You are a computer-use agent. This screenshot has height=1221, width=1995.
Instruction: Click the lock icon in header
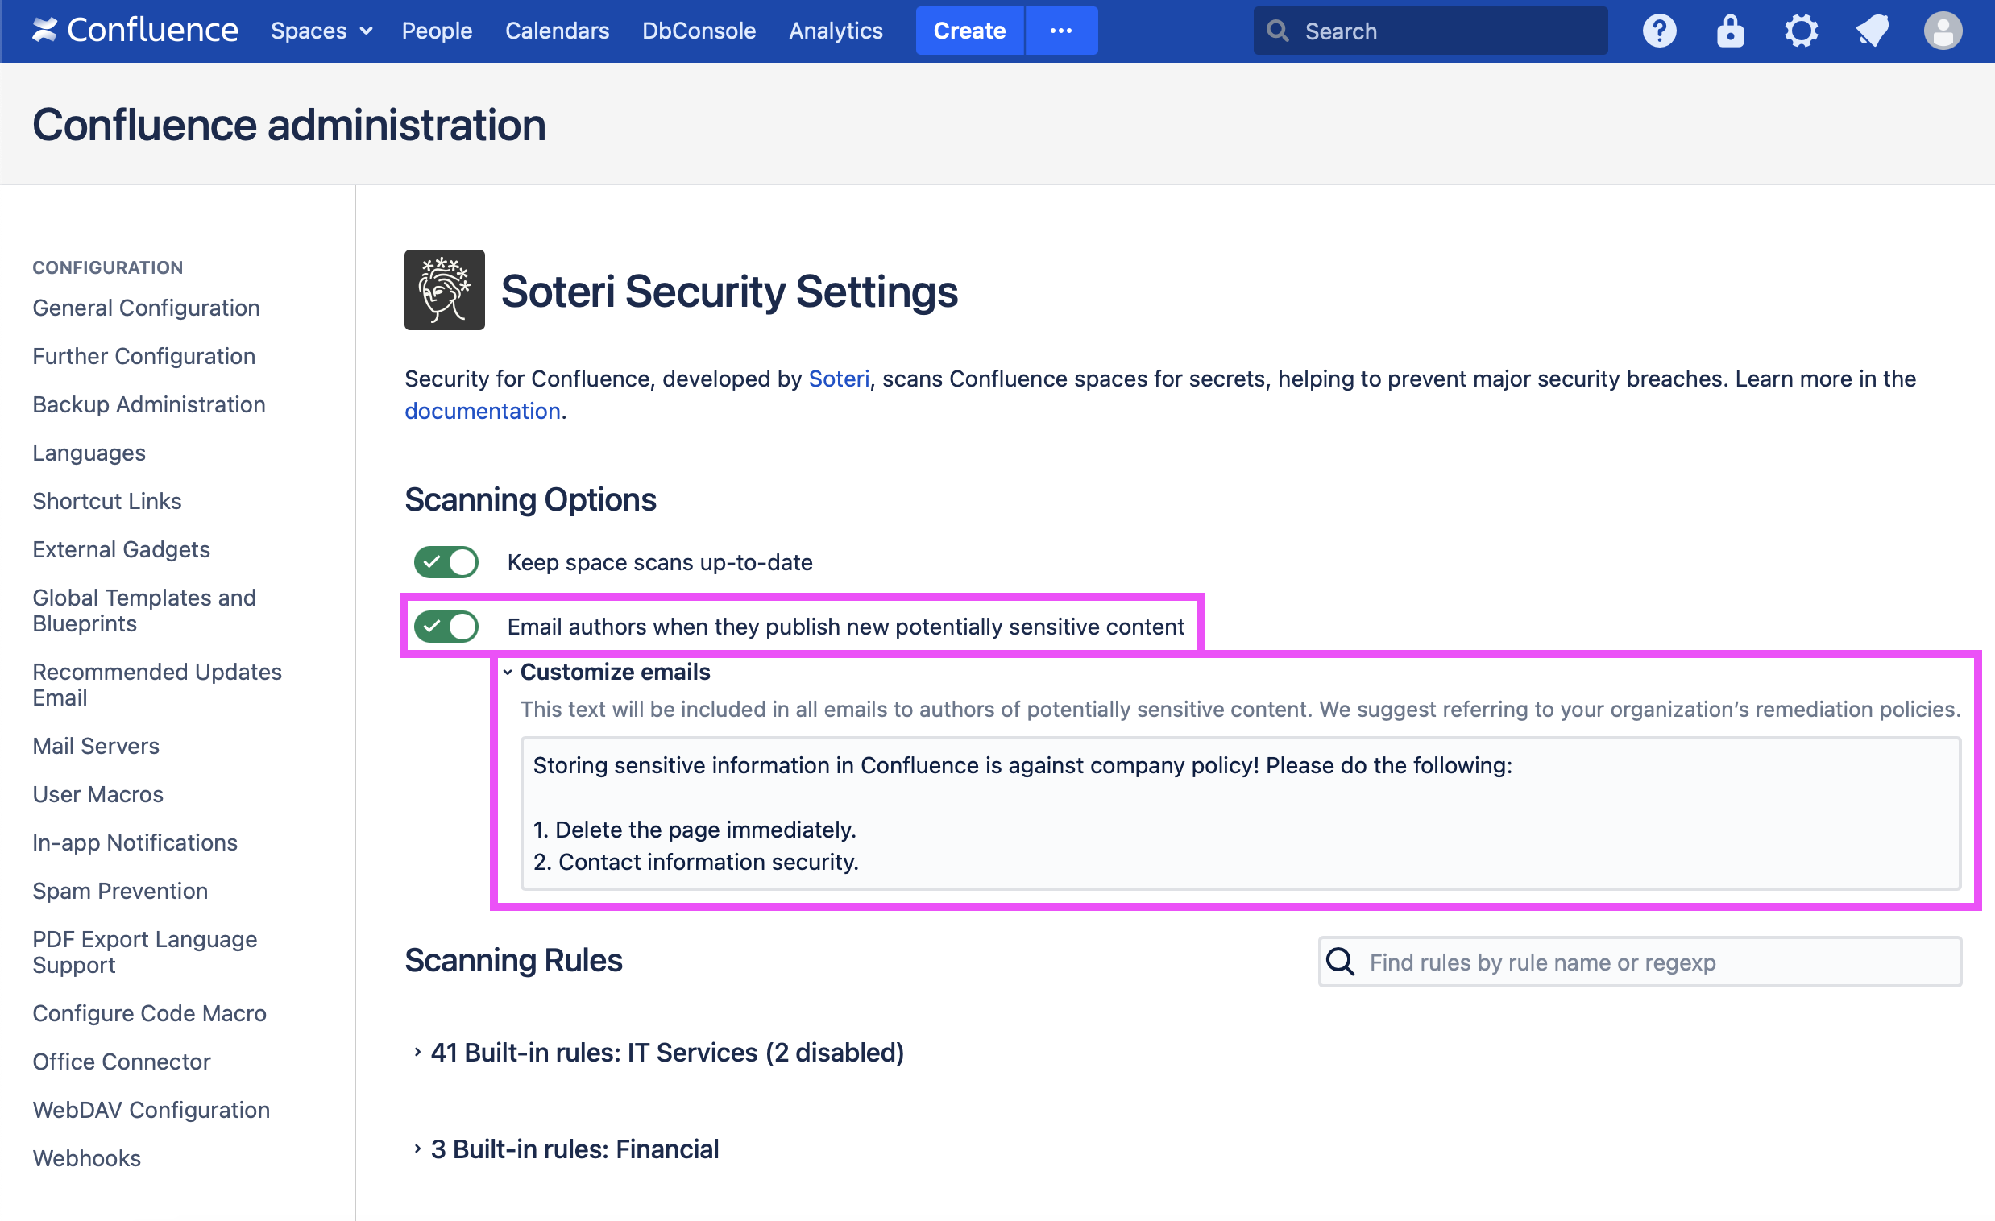[x=1729, y=31]
